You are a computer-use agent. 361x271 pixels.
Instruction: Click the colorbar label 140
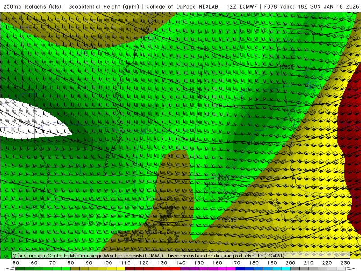tap(180, 263)
